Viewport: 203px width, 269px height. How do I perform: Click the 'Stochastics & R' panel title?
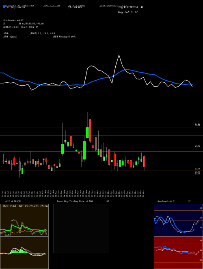tap(166, 201)
